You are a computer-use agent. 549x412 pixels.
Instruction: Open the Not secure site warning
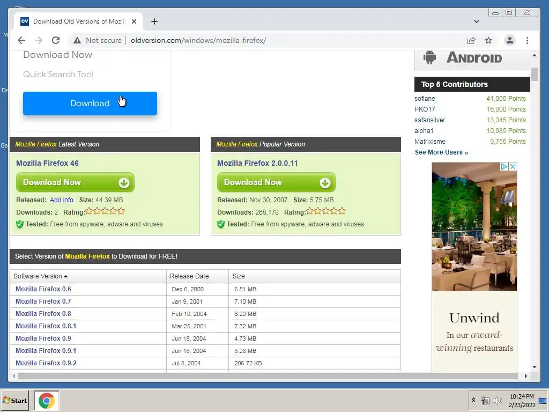(x=98, y=40)
